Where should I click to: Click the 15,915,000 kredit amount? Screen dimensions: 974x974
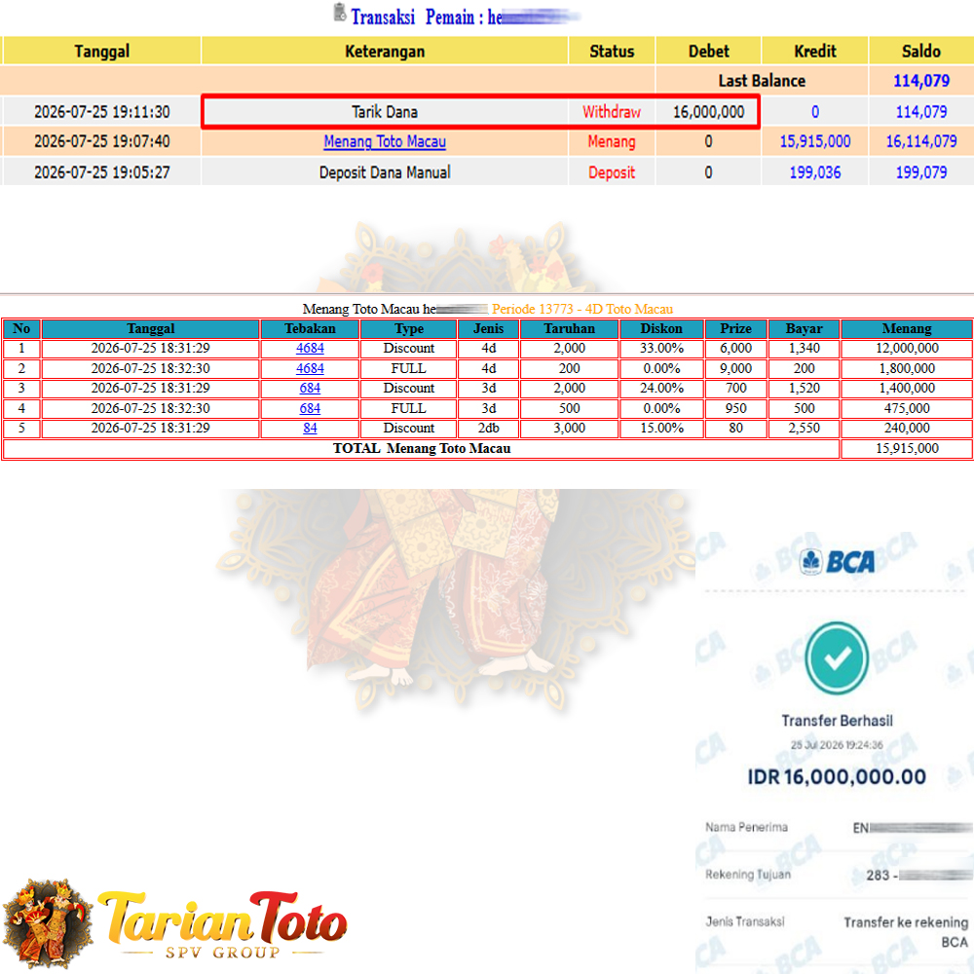(x=815, y=141)
